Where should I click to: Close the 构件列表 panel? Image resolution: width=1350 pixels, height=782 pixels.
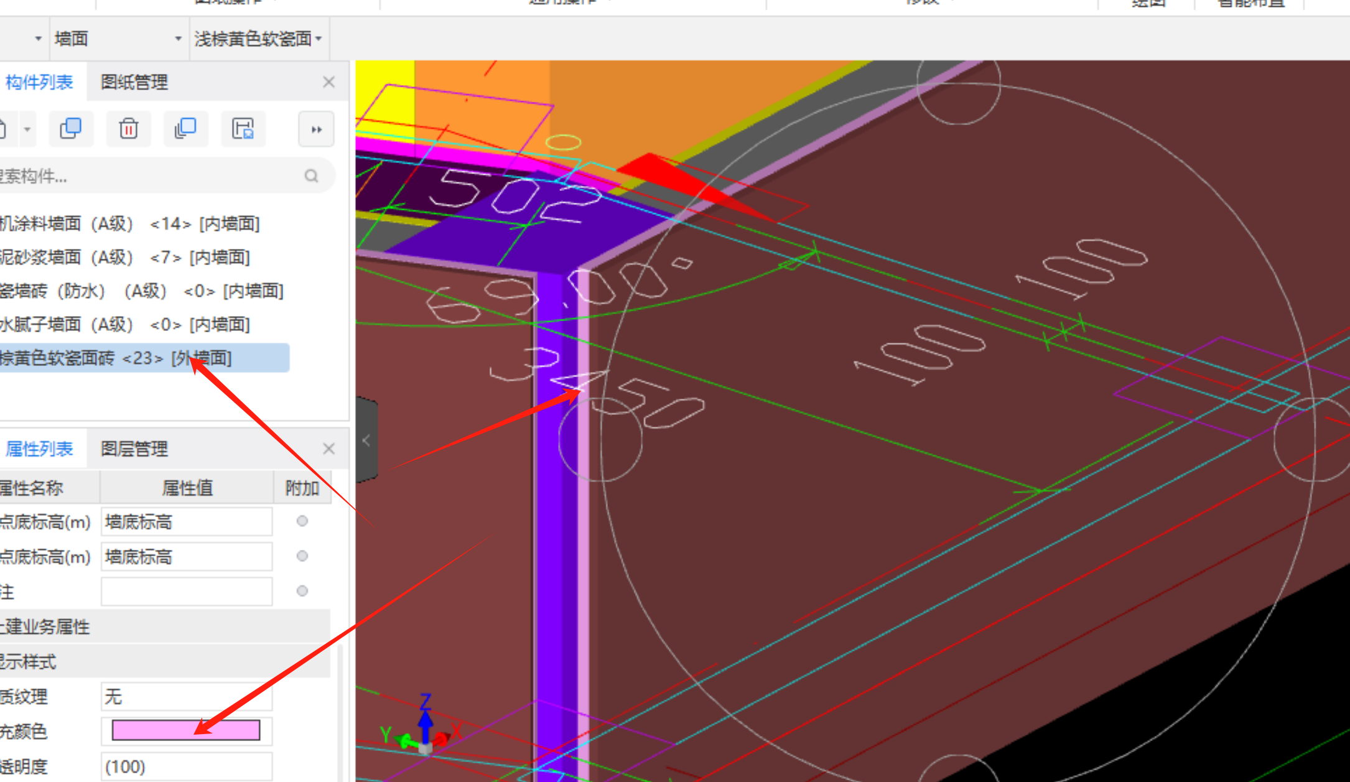[329, 82]
